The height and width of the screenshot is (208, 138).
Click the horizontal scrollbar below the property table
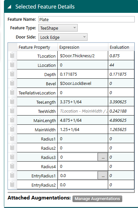pyautogui.click(x=71, y=191)
